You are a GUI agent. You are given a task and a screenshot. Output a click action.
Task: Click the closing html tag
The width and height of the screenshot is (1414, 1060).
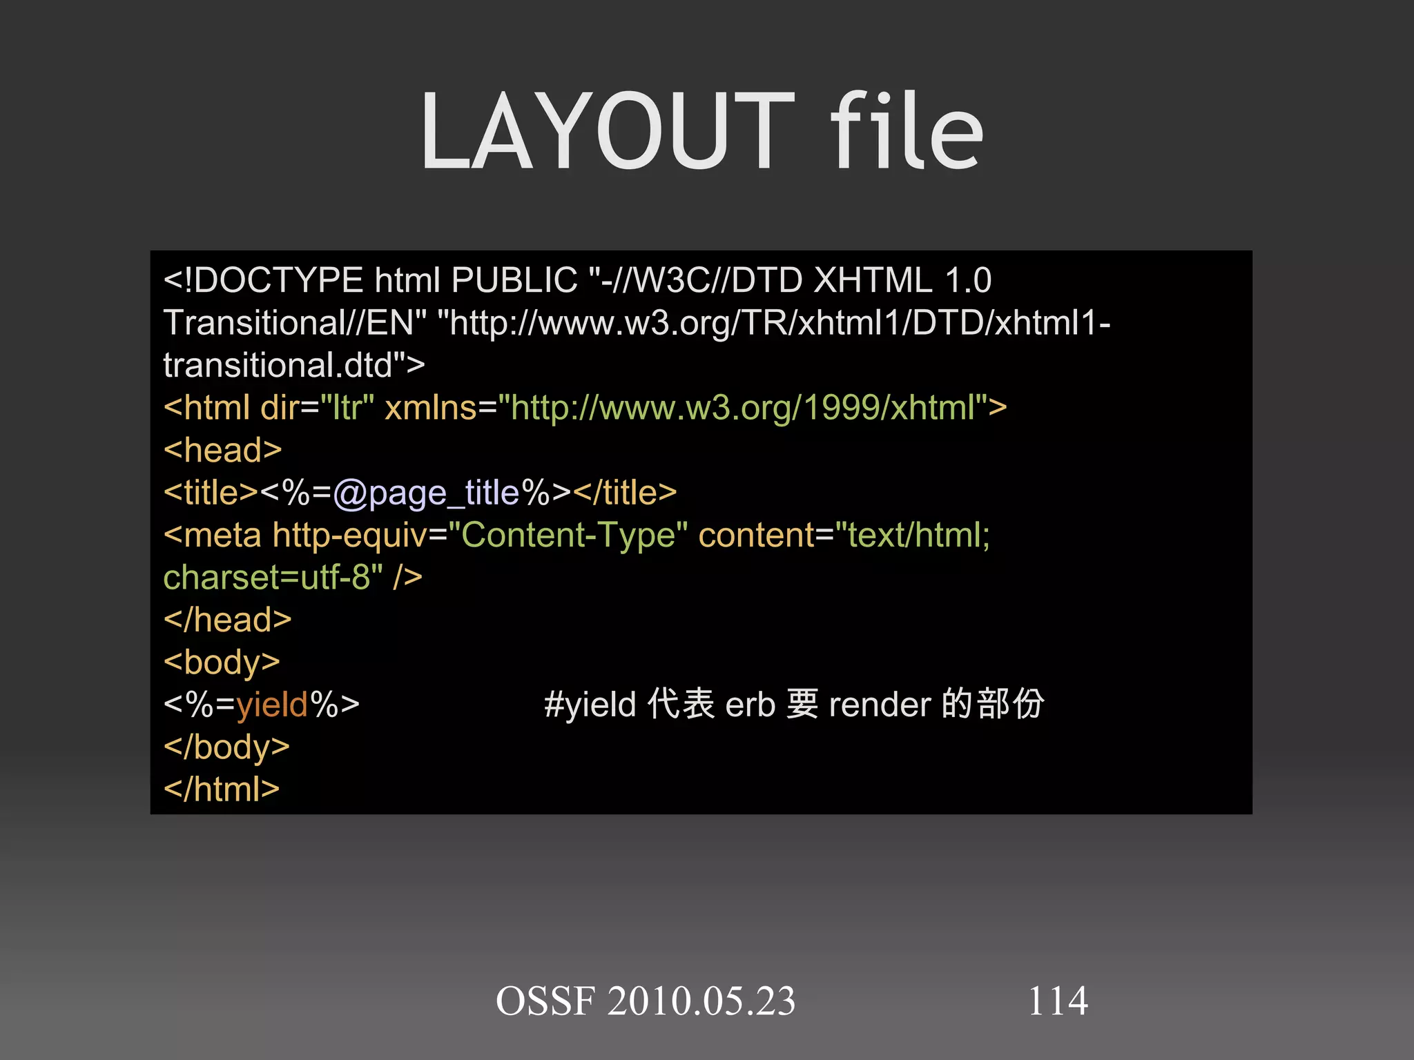coord(222,789)
